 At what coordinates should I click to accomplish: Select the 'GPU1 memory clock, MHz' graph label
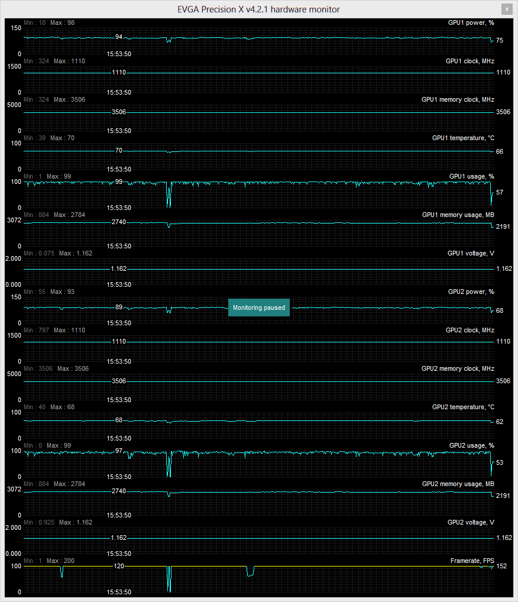click(x=458, y=99)
